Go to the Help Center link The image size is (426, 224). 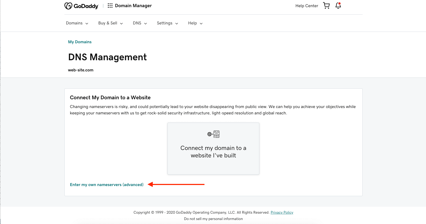coord(306,6)
